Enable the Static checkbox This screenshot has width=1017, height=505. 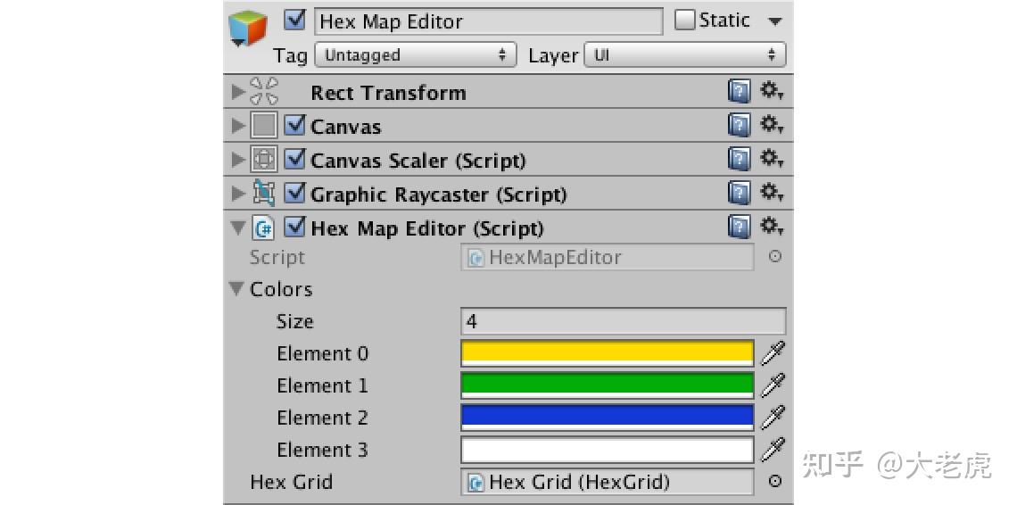(x=685, y=21)
